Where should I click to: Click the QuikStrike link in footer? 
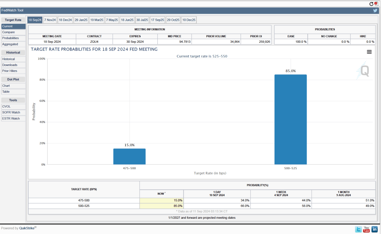pyautogui.click(x=27, y=228)
